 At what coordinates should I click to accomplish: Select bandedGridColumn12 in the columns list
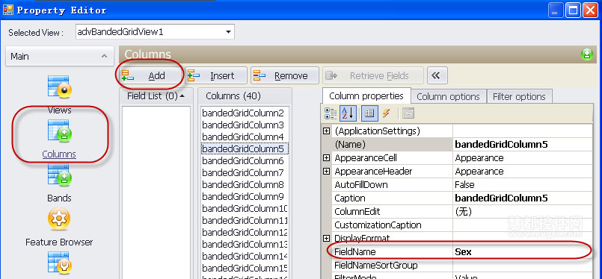click(245, 232)
